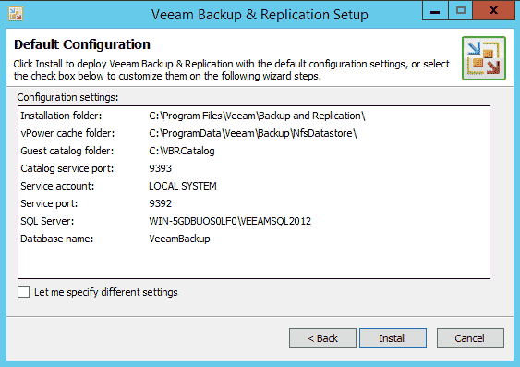Image resolution: width=520 pixels, height=367 pixels.
Task: Close the setup window with X
Action: pos(493,10)
